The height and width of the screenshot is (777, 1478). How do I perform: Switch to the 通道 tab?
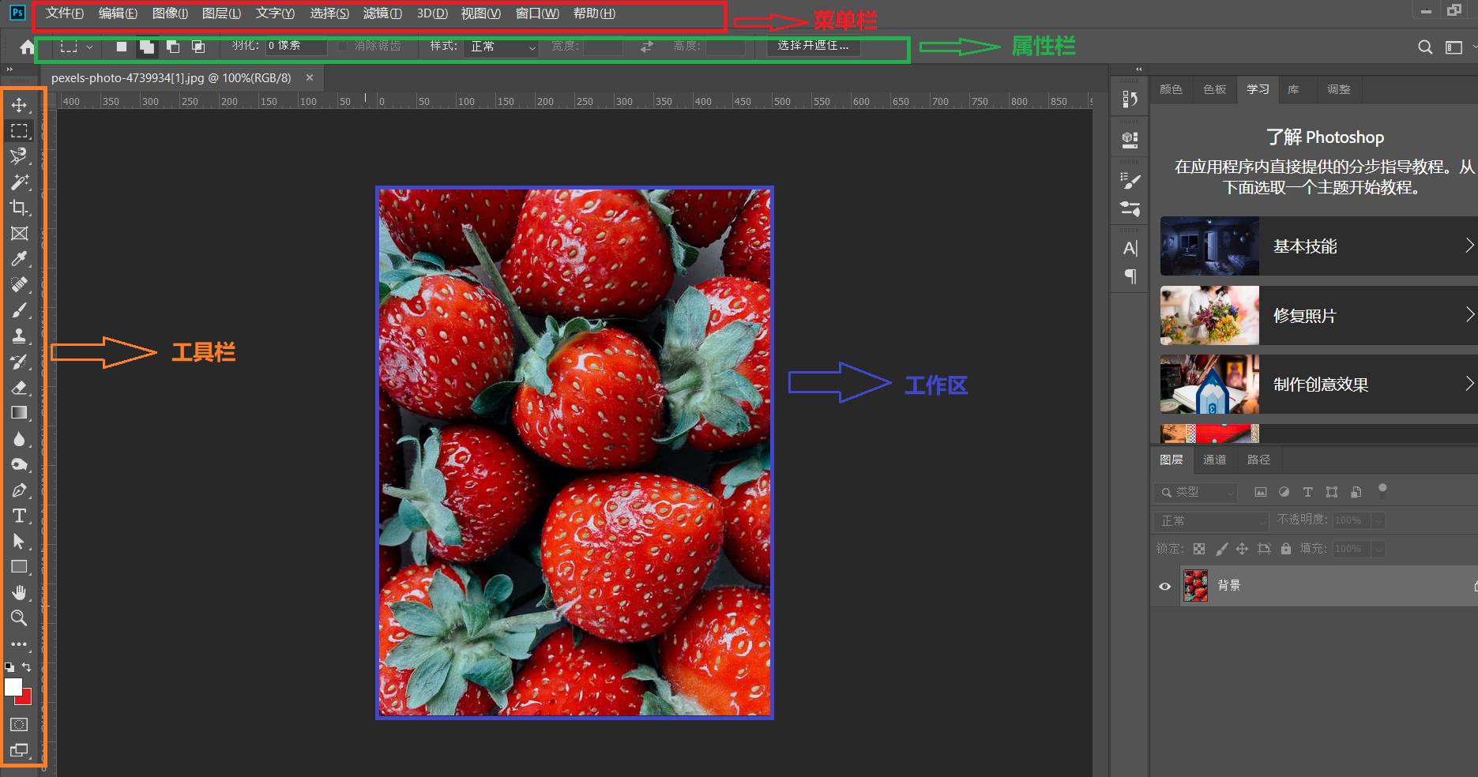1214,460
